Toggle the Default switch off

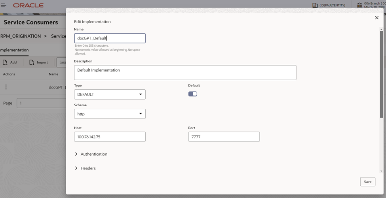pyautogui.click(x=193, y=94)
